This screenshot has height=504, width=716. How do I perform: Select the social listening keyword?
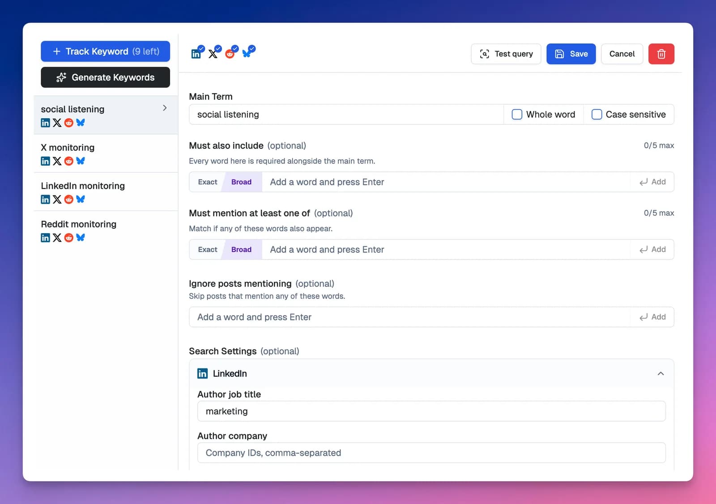pos(106,115)
